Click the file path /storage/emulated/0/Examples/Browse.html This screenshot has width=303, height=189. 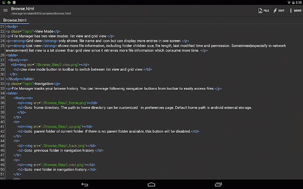(41, 14)
